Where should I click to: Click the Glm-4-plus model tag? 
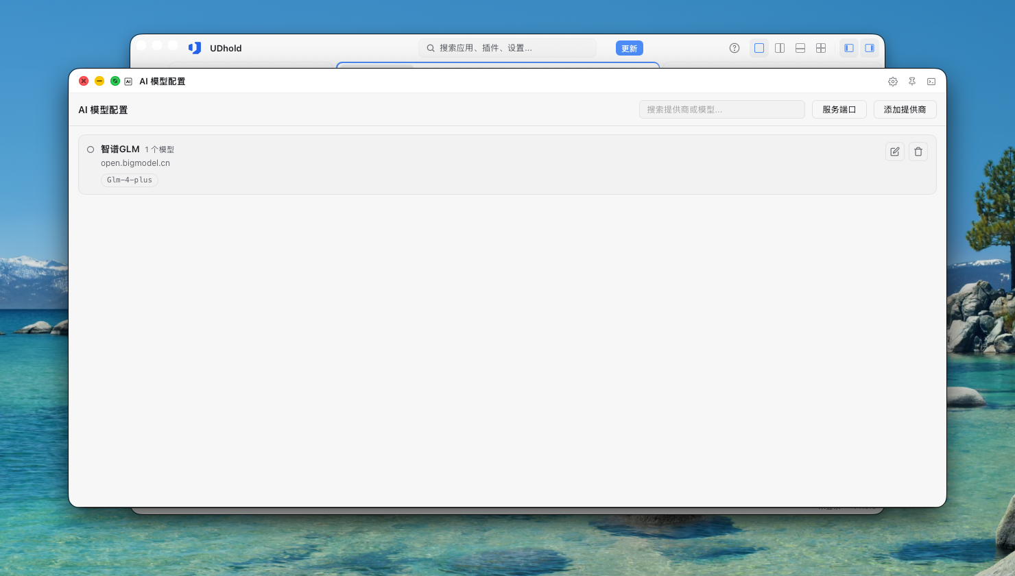pyautogui.click(x=130, y=180)
